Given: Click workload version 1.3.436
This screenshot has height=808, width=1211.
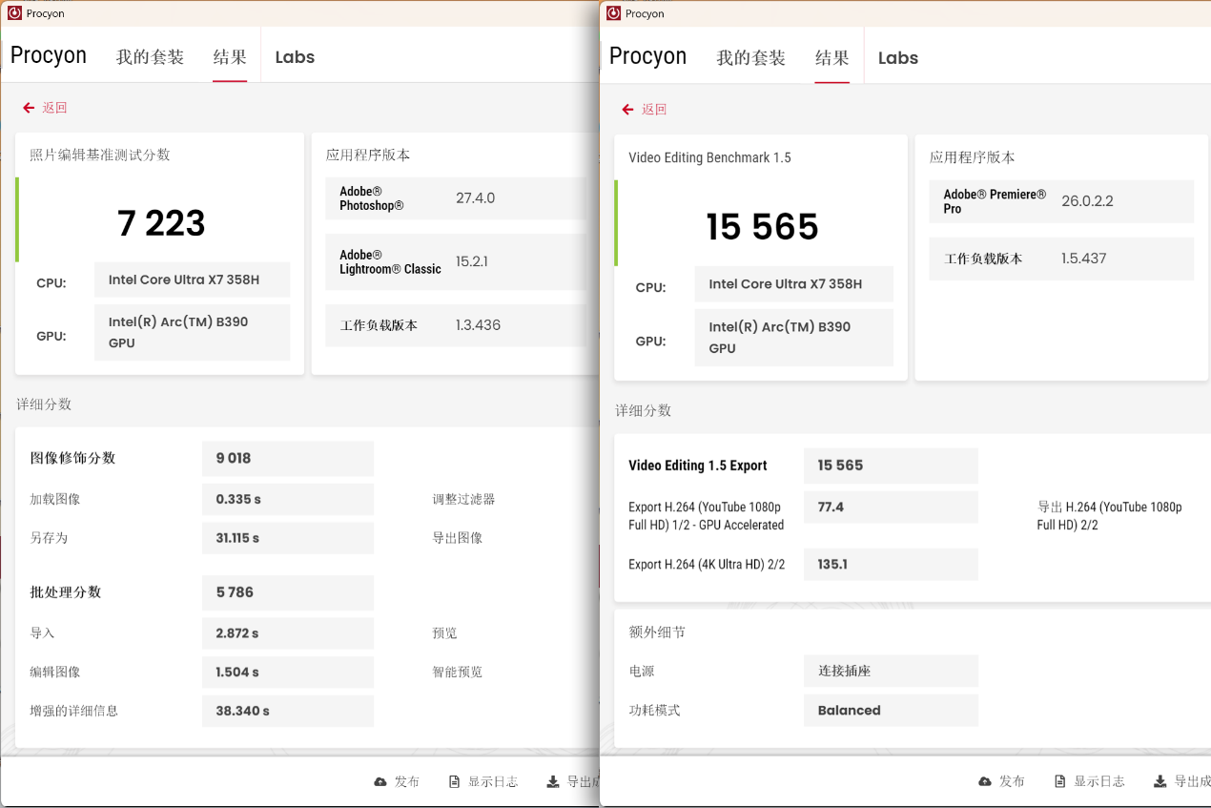Looking at the screenshot, I should point(478,325).
